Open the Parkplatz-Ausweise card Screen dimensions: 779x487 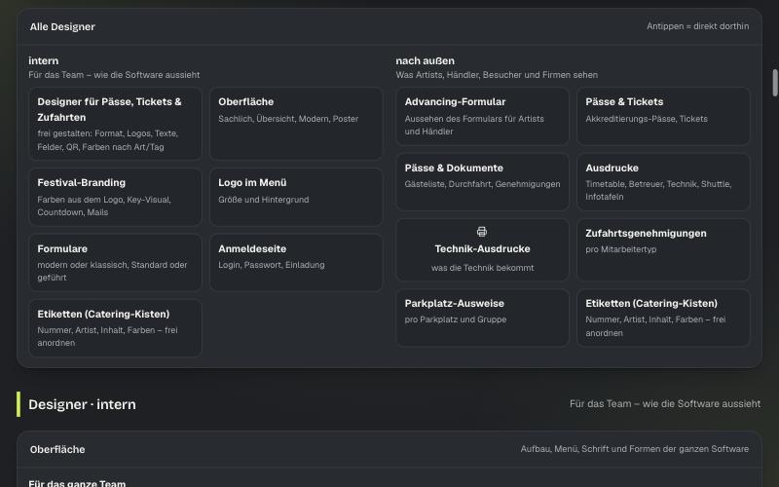482,318
